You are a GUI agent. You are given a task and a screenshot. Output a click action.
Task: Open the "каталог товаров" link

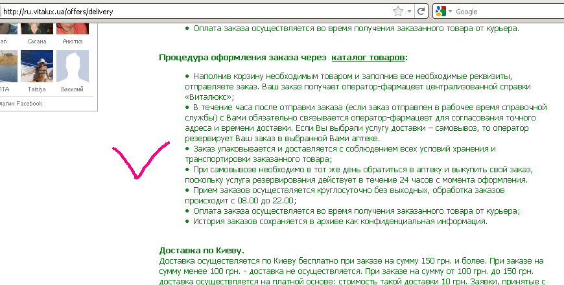[368, 57]
